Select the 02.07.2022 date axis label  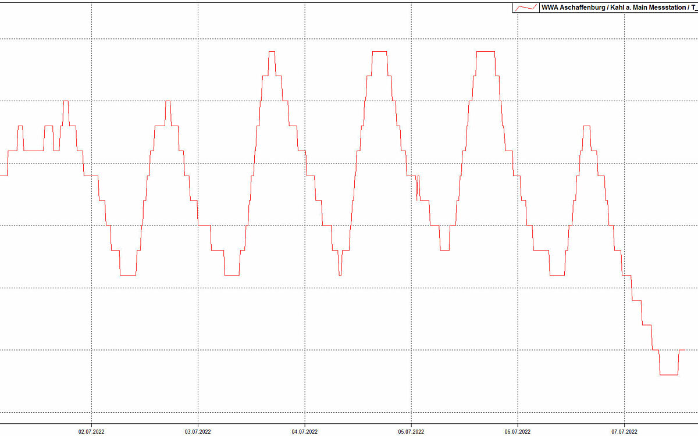[x=91, y=431]
